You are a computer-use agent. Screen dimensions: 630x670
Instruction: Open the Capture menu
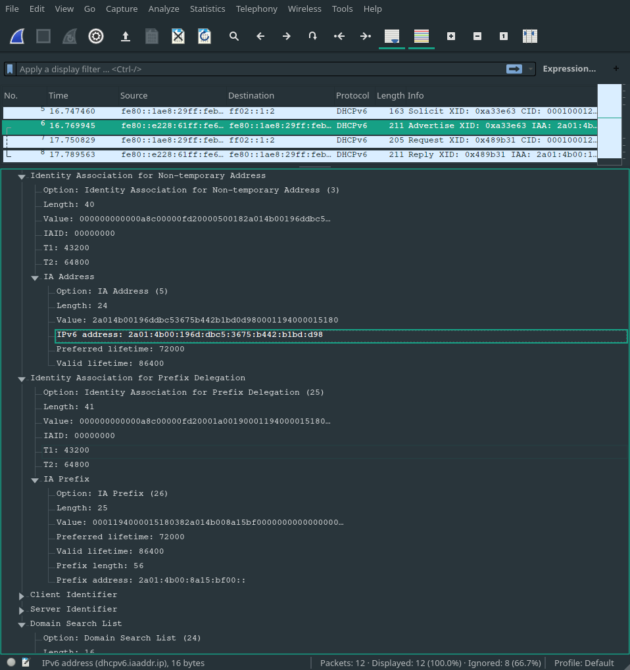coord(122,9)
